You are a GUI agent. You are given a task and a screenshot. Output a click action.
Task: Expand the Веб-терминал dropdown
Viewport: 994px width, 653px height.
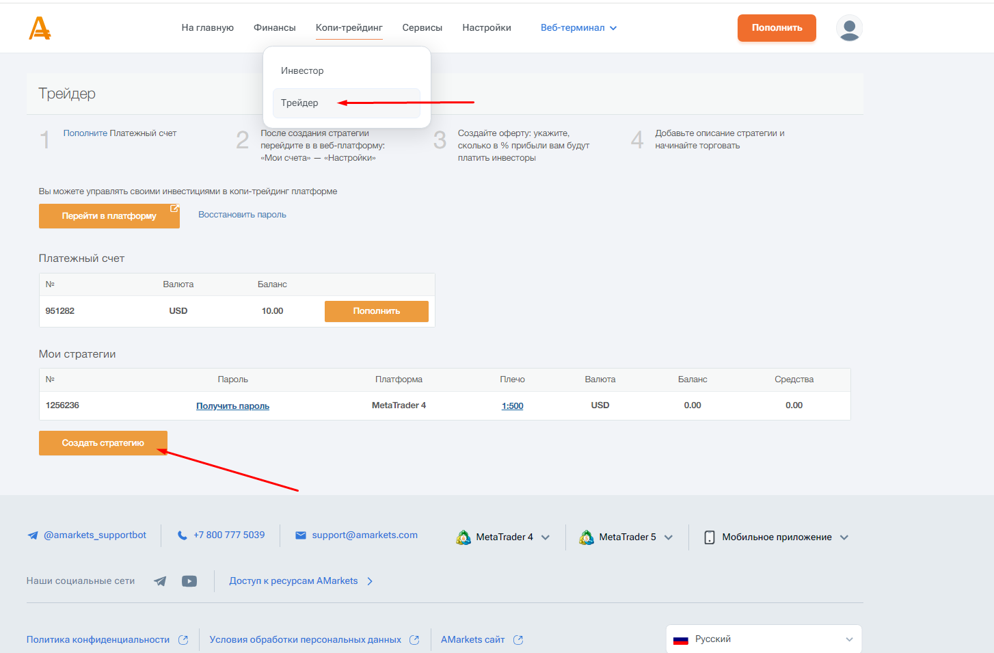[578, 28]
